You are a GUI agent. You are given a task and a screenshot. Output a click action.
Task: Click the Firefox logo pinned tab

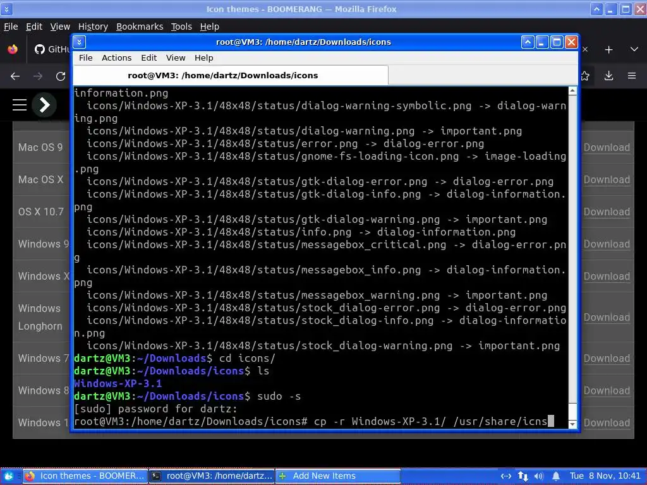[13, 49]
